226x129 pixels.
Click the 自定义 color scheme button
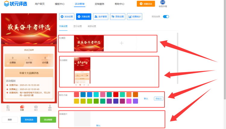click(159, 99)
